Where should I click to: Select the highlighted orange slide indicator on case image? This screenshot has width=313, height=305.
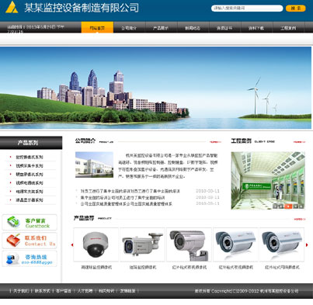tap(288, 206)
